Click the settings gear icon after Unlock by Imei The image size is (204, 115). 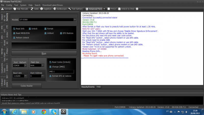(137, 9)
